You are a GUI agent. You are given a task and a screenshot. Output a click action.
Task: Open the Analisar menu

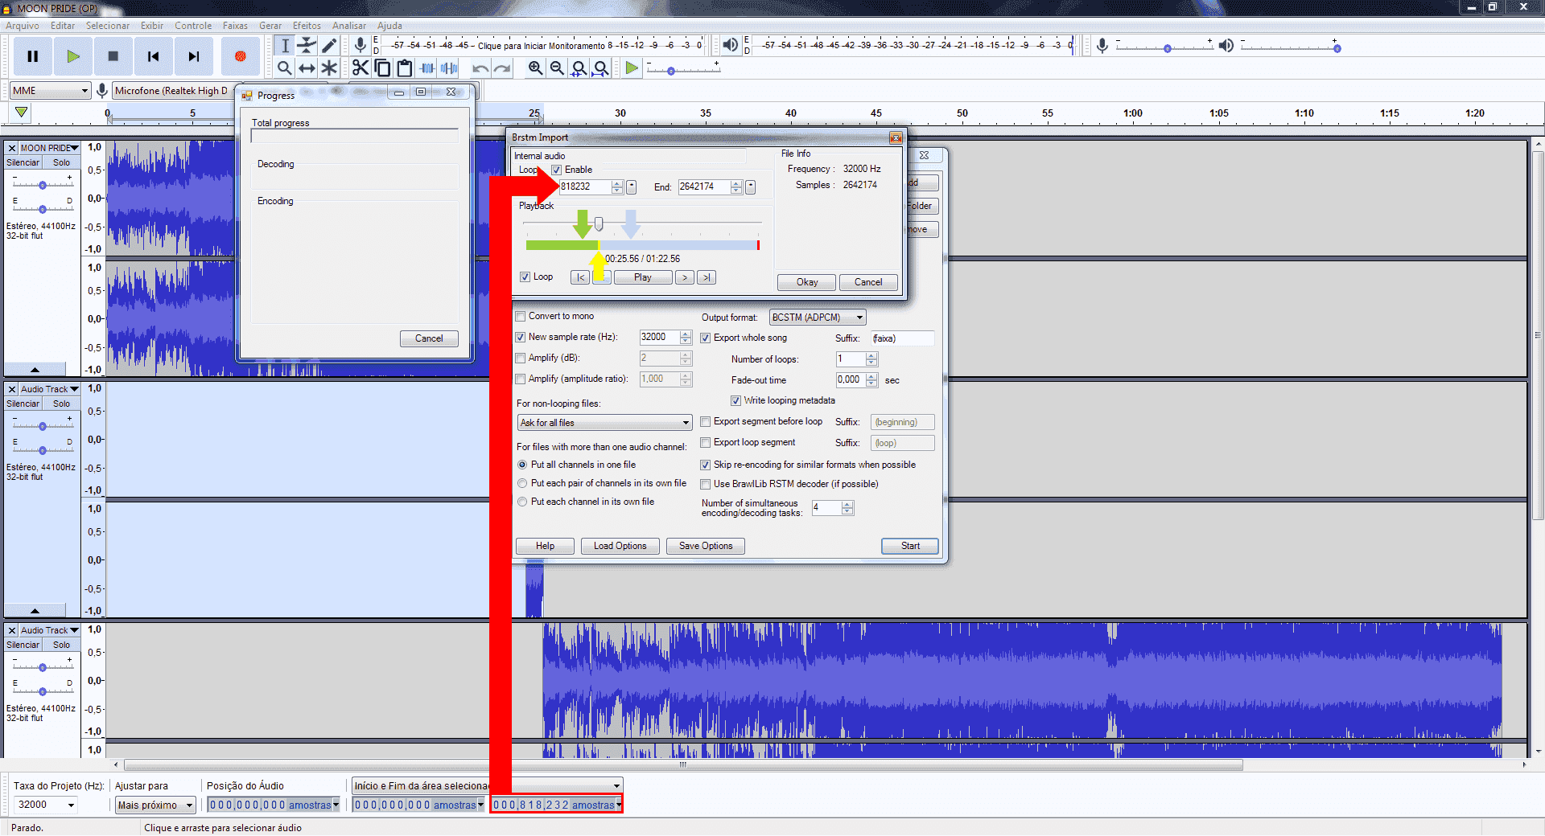point(349,26)
